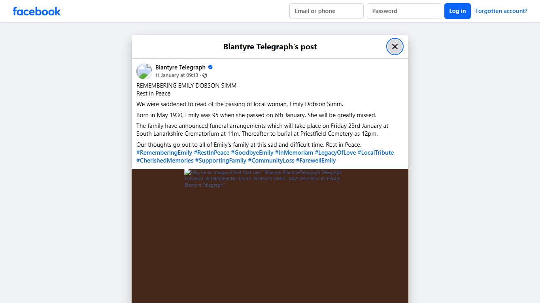Click the 11 January at 09:13 timestamp
The height and width of the screenshot is (303, 540).
pos(176,75)
